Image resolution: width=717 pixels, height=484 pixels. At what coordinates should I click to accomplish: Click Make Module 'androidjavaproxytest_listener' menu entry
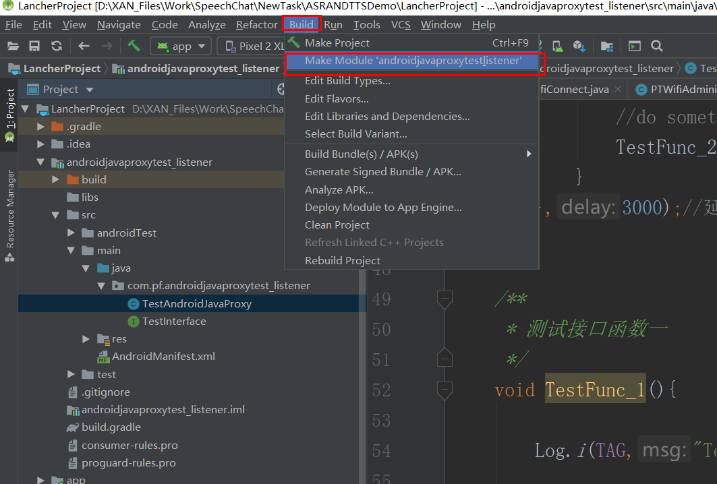(x=413, y=61)
